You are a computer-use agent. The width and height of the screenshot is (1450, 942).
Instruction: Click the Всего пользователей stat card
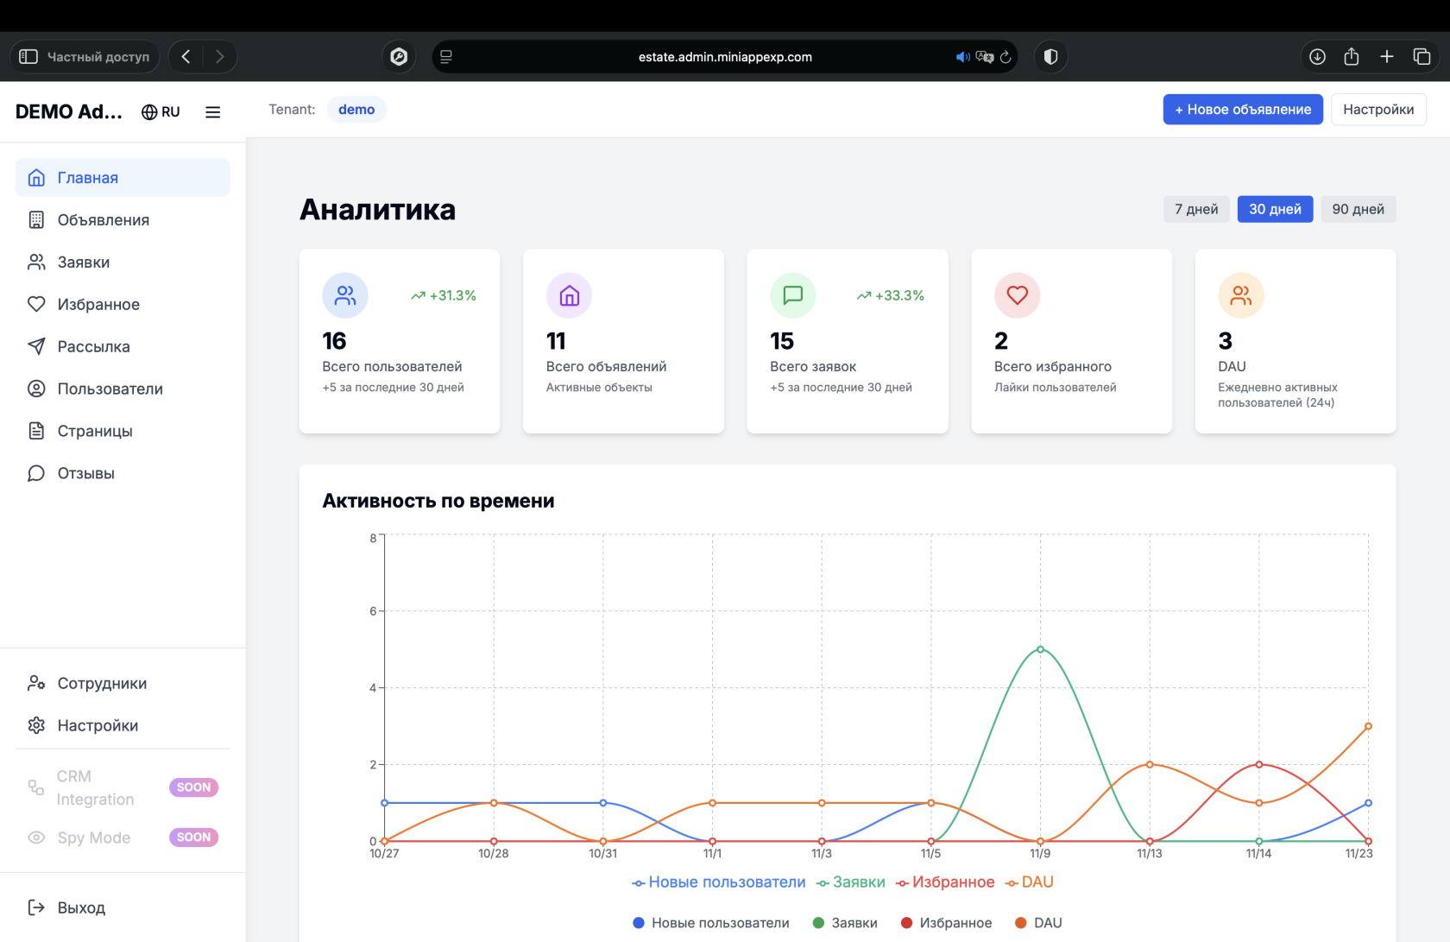coord(400,341)
